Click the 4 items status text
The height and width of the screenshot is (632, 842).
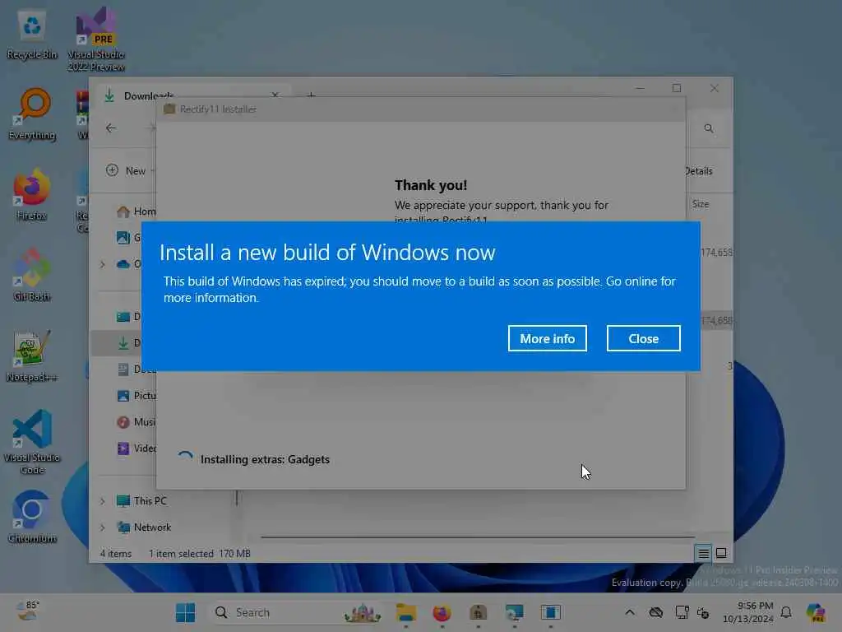point(115,554)
